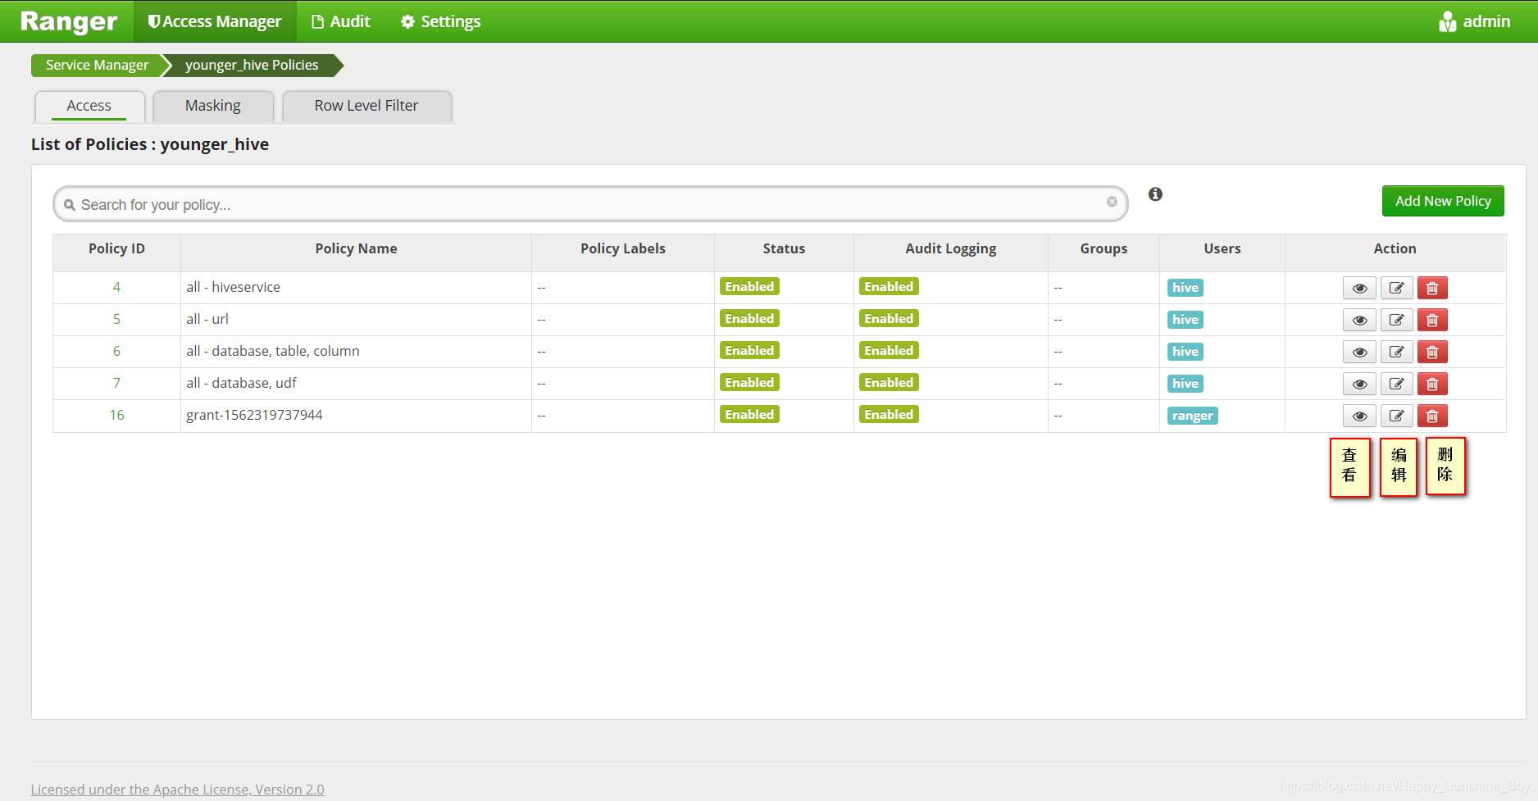1538x801 pixels.
Task: View the grant-1562319737944 policy details
Action: (x=1358, y=416)
